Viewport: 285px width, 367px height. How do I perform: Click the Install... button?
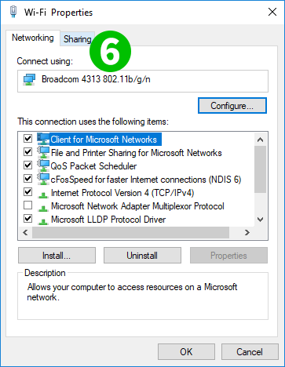coord(57,256)
